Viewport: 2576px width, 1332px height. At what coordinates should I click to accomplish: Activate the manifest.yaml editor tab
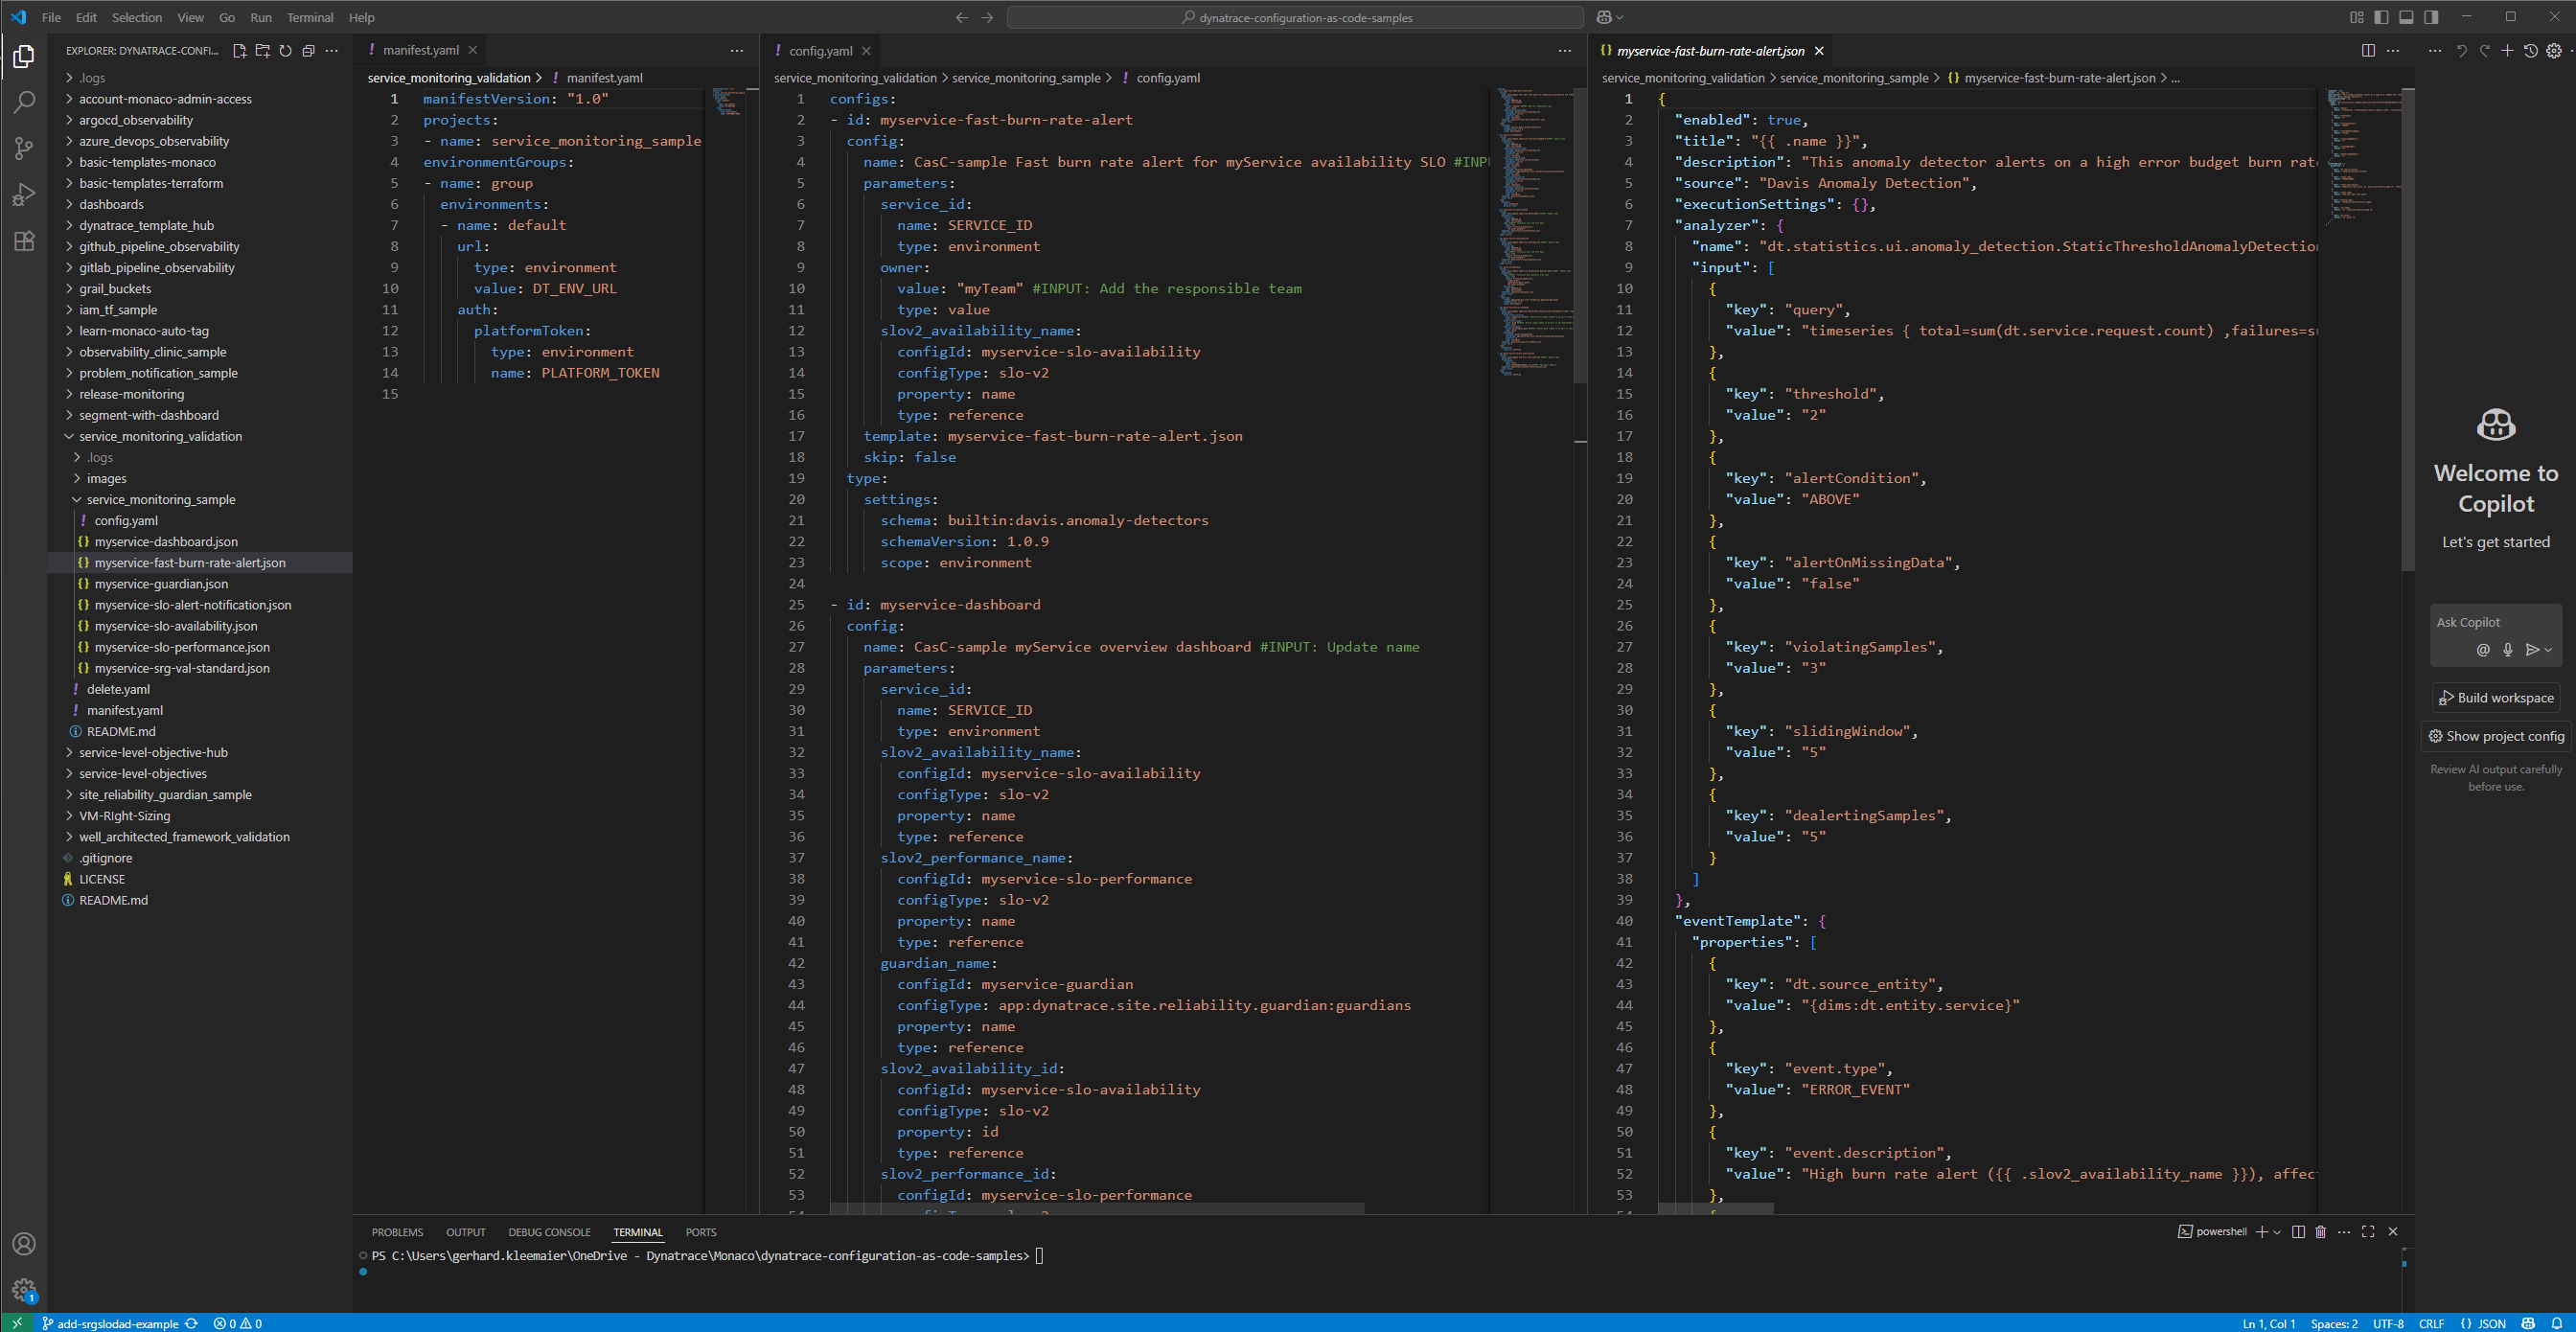(421, 50)
